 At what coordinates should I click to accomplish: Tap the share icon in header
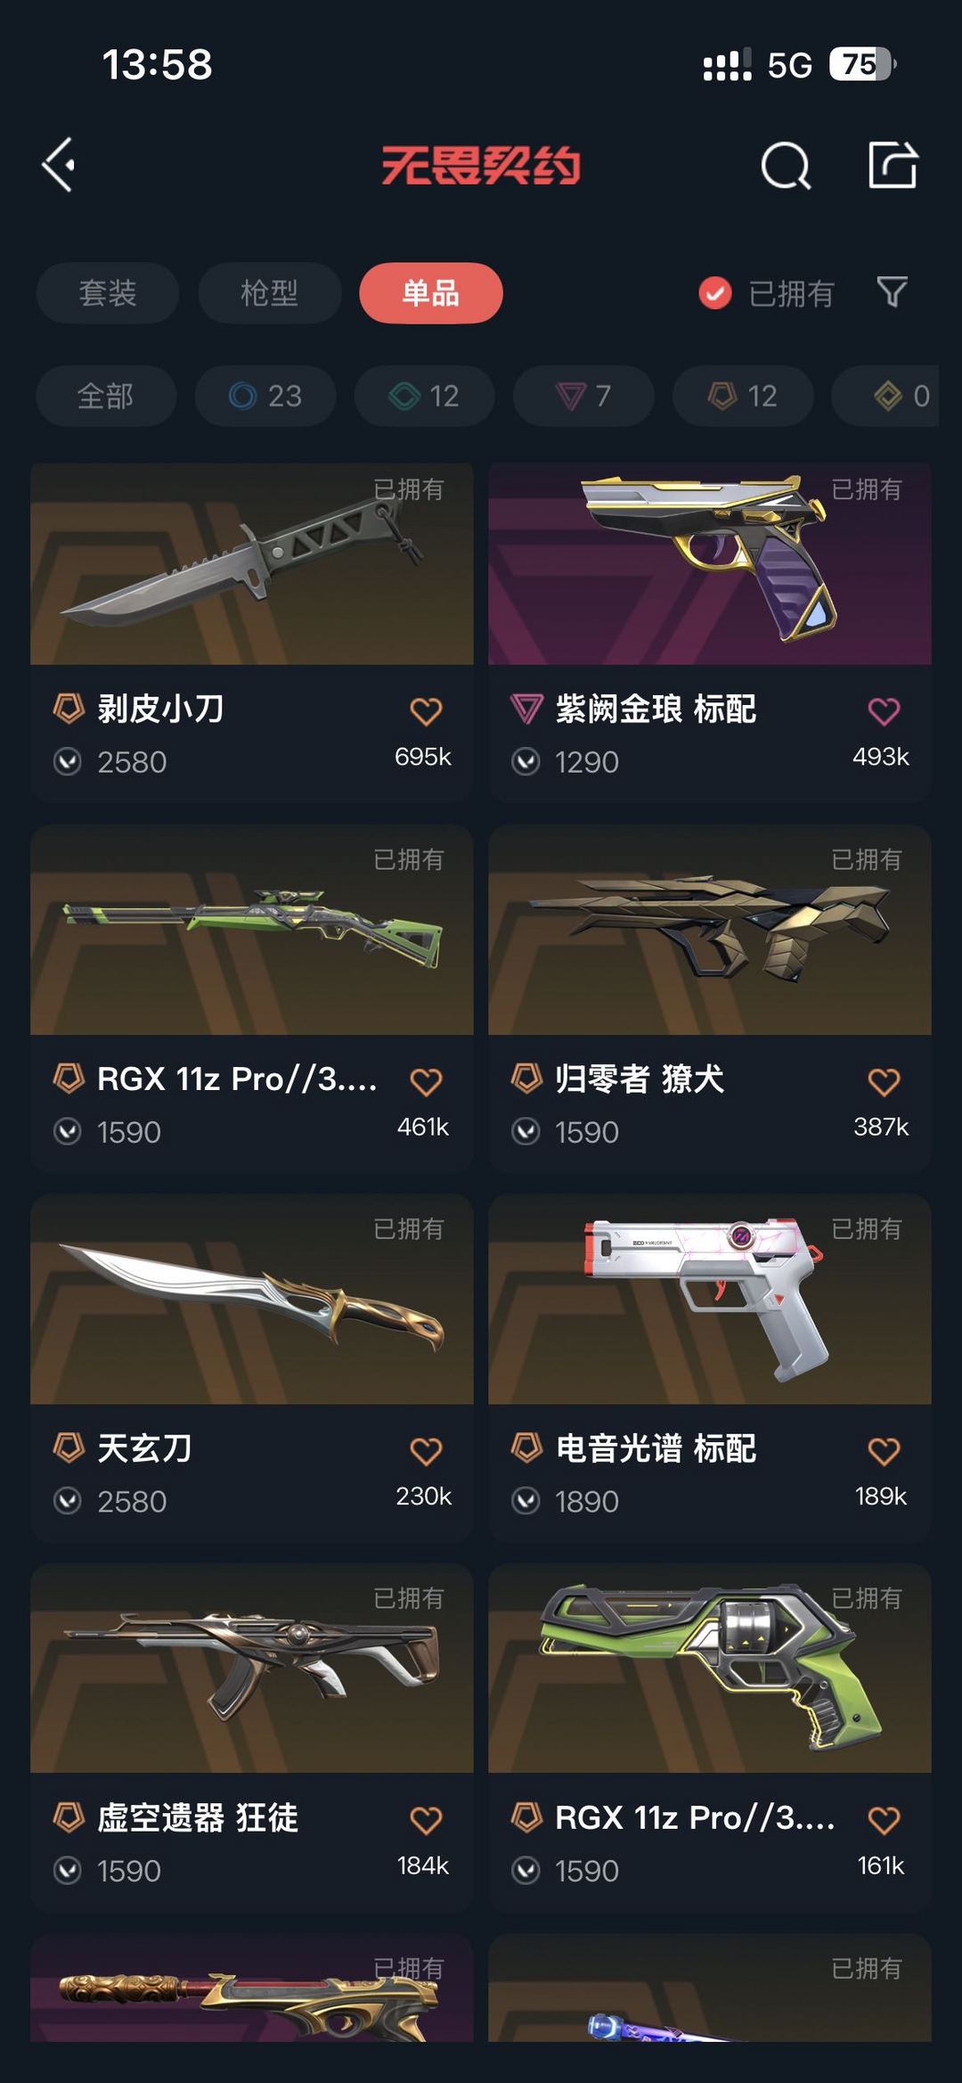tap(893, 165)
